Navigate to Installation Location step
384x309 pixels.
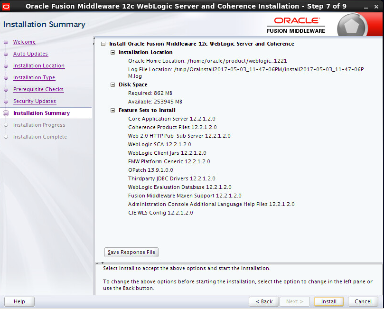coord(39,66)
